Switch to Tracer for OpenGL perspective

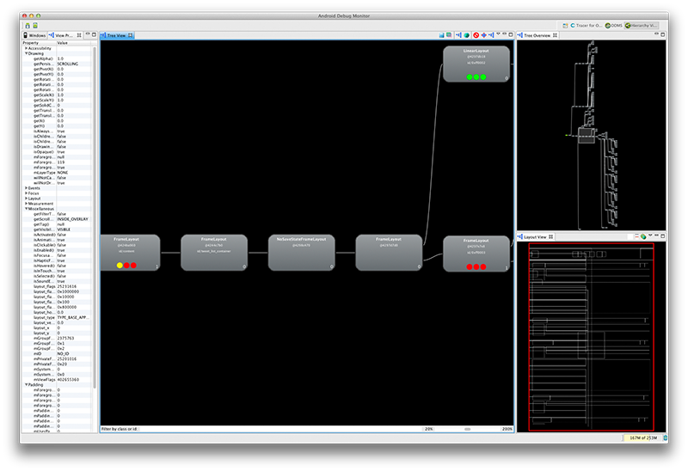(x=587, y=26)
